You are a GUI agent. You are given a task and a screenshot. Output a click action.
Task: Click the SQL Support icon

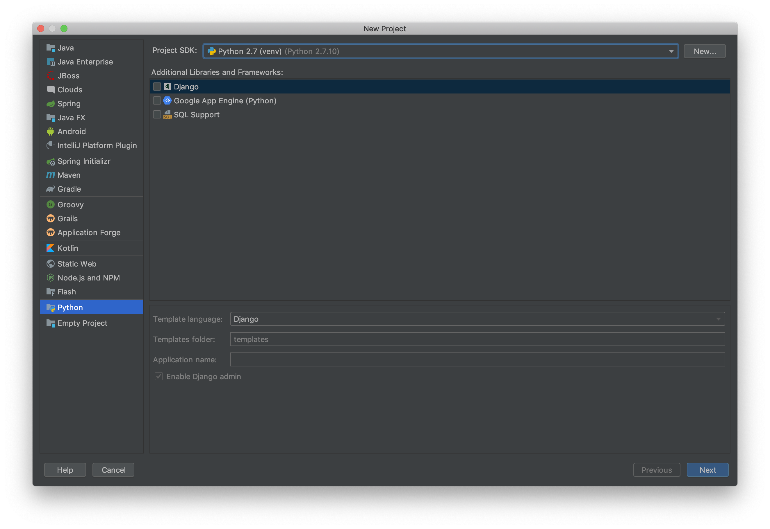click(167, 115)
